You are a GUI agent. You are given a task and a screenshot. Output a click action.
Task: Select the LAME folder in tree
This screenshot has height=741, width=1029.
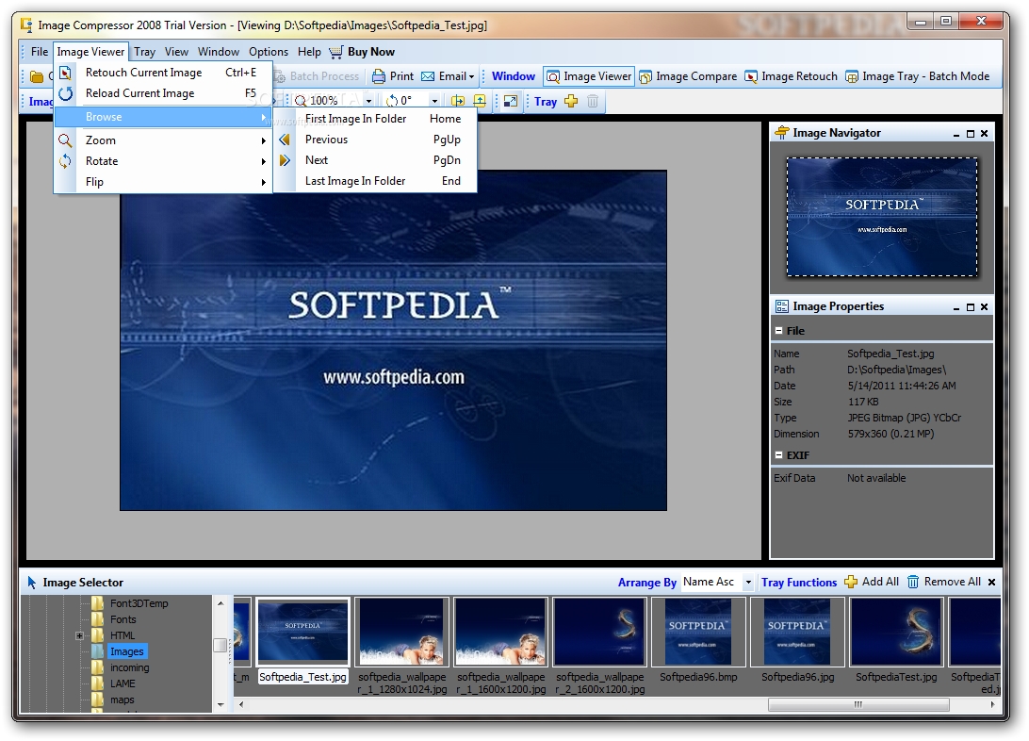pos(122,683)
